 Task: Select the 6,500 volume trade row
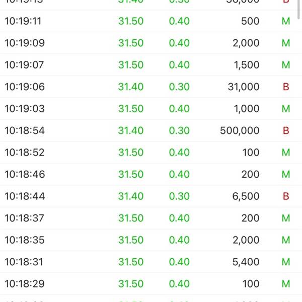[x=151, y=196]
